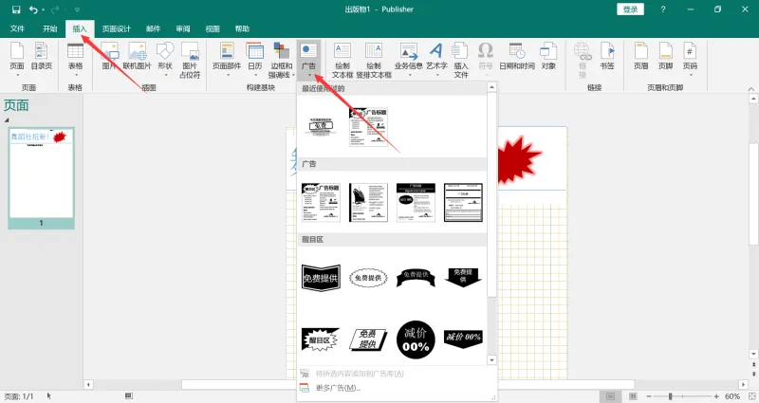759x403 pixels.
Task: Open the 视图 view tab
Action: 212,29
